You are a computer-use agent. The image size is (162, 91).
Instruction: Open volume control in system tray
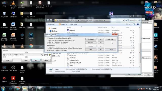click(147, 89)
